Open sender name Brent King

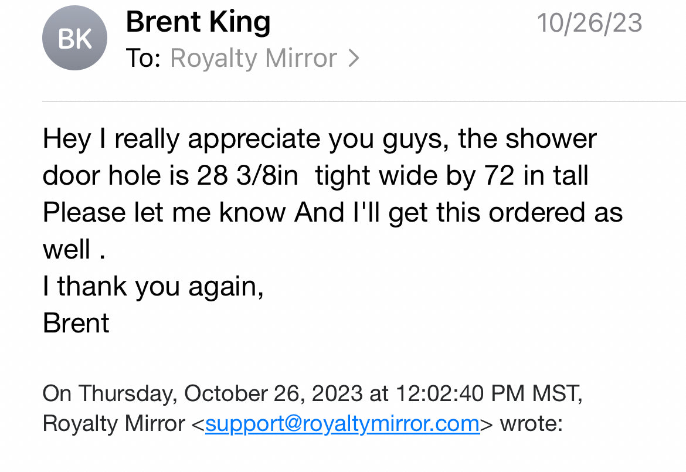(x=198, y=22)
